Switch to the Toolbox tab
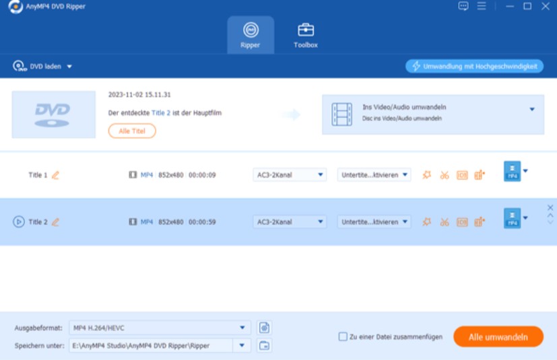Viewport: 557px width, 360px height. click(x=306, y=35)
